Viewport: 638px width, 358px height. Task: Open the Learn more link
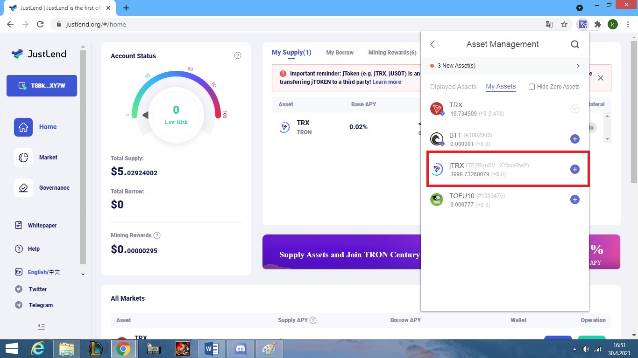pyautogui.click(x=387, y=82)
